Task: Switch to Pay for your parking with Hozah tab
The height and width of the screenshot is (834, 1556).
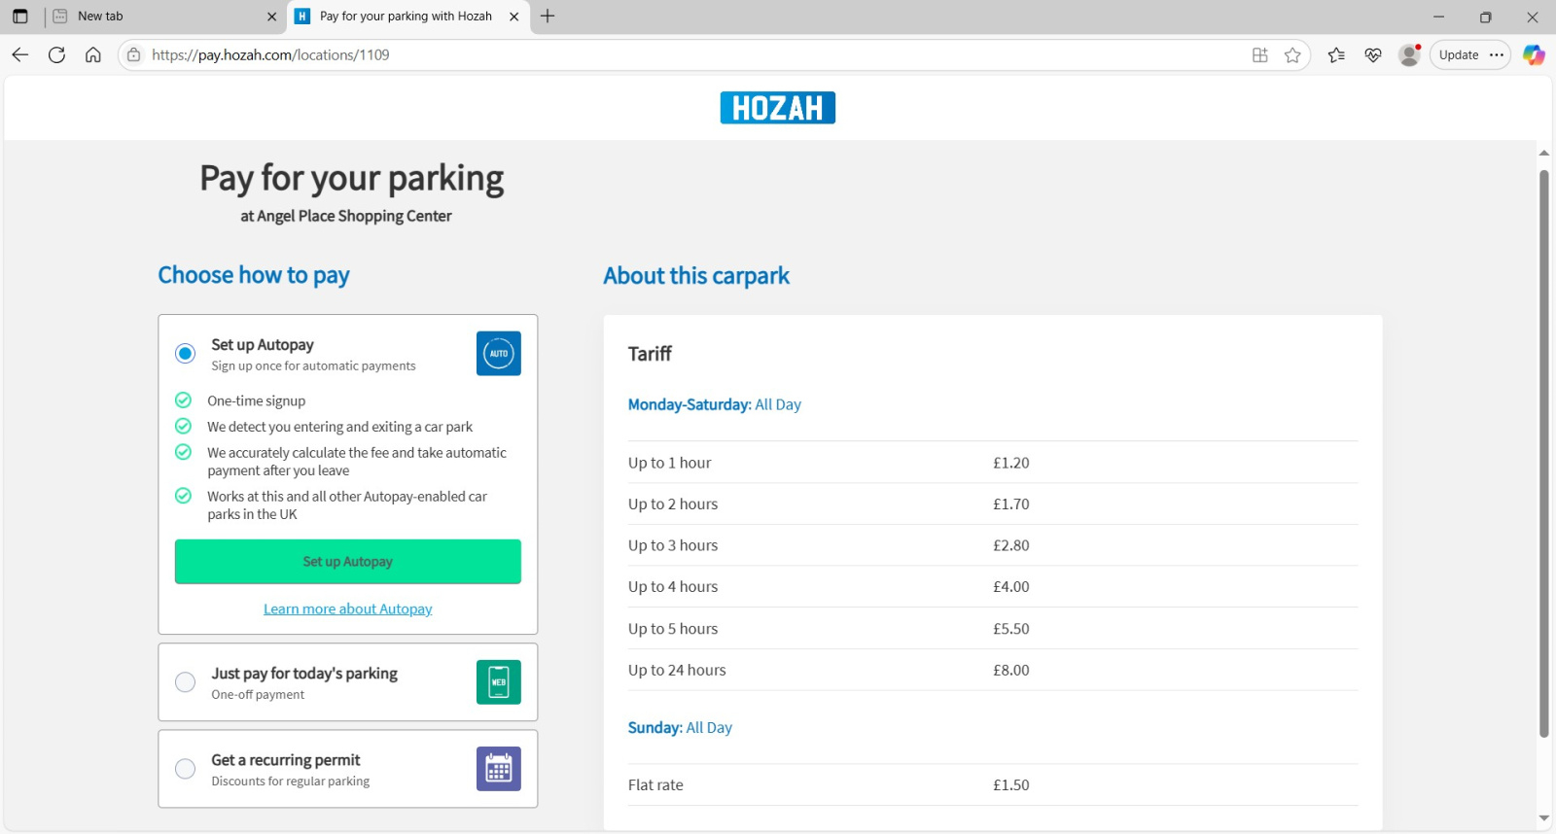Action: (x=408, y=17)
